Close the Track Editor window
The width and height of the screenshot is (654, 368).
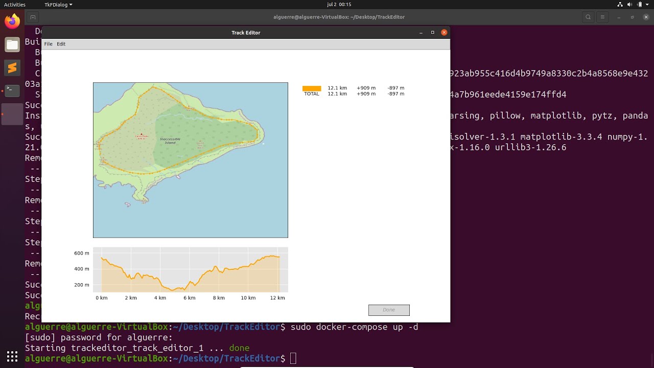[444, 32]
